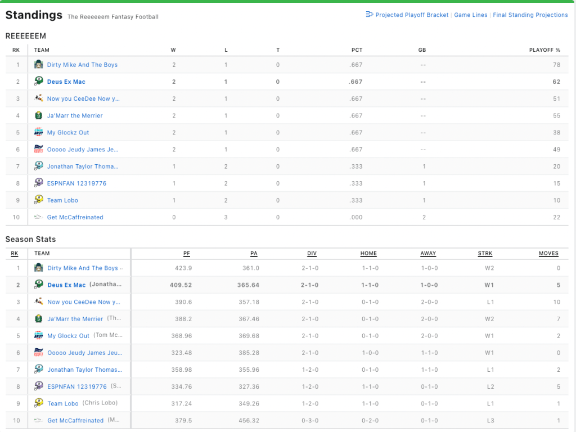Sort Season Stats by HOME record column
The image size is (576, 432).
coord(368,253)
